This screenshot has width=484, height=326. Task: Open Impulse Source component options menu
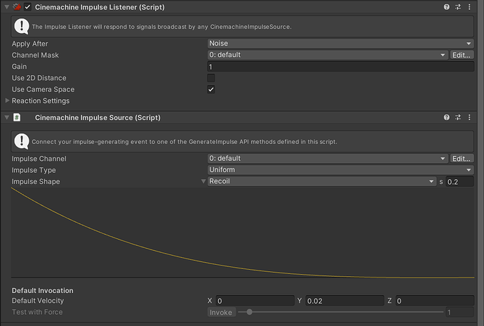(x=471, y=117)
